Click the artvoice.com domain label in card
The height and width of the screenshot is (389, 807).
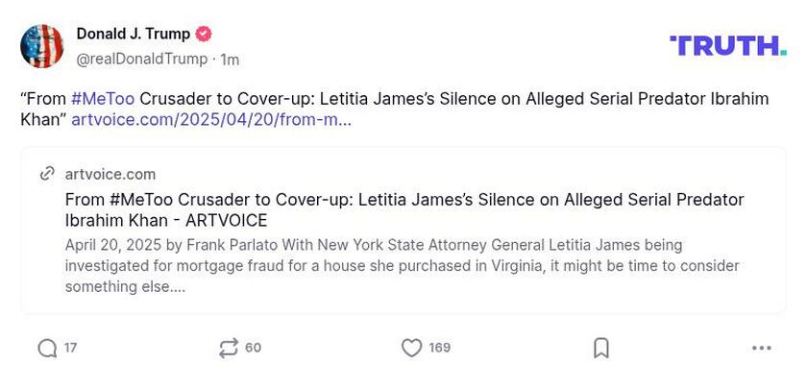point(110,174)
